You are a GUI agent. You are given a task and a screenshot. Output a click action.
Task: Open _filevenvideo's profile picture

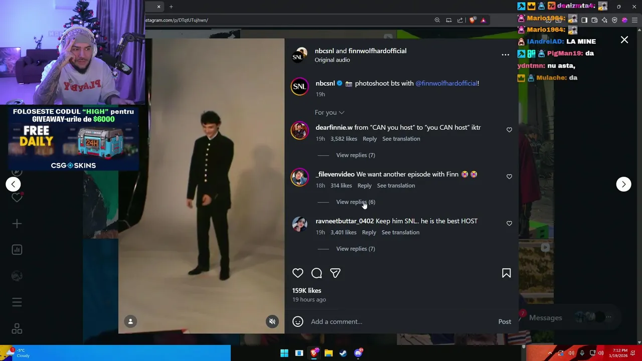click(299, 177)
